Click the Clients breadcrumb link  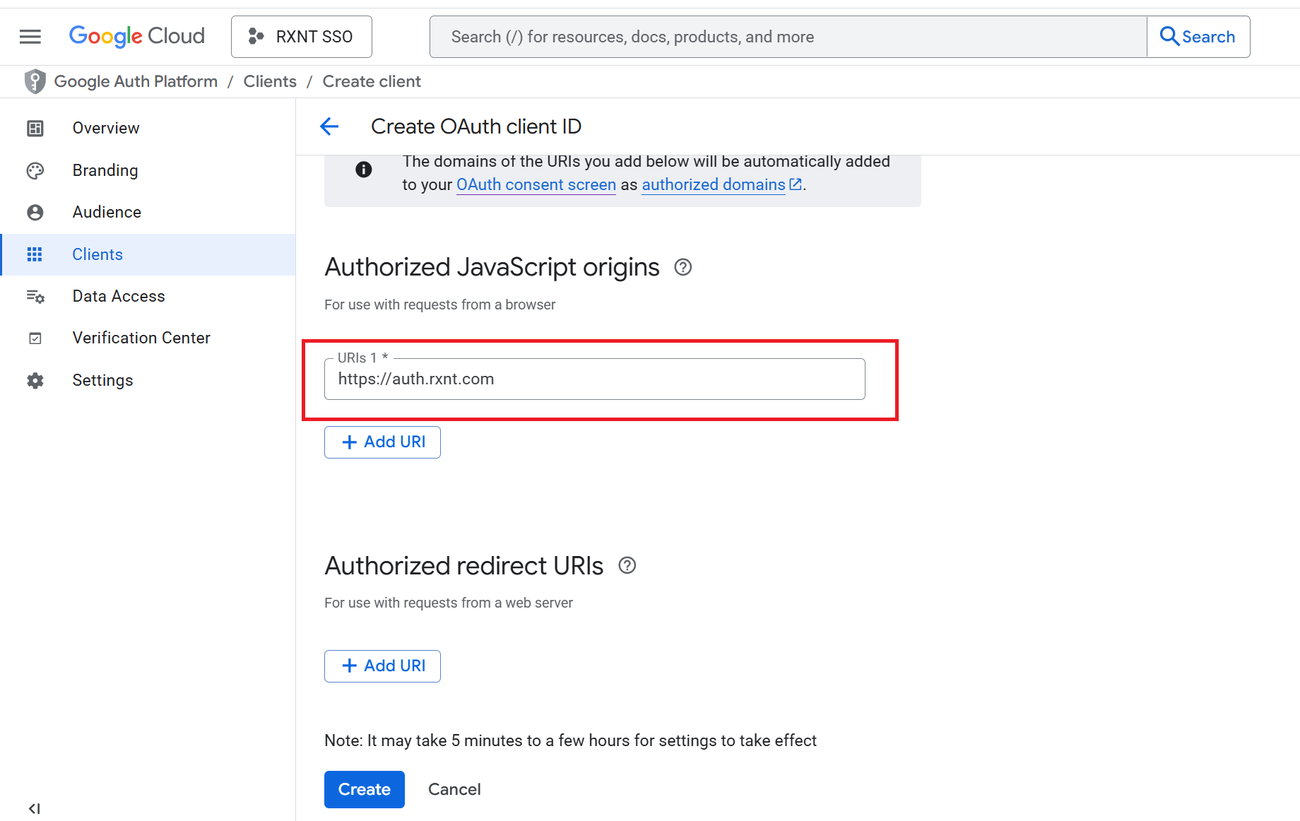tap(270, 81)
